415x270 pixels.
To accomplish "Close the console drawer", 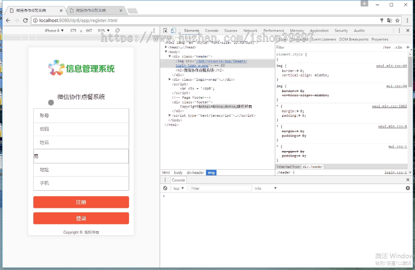I will (408, 180).
